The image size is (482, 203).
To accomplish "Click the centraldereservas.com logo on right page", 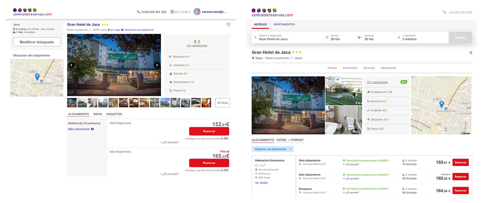I will (x=272, y=13).
